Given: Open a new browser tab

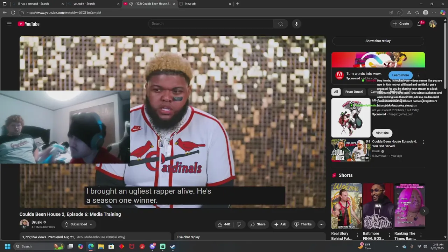Looking at the screenshot, I should [x=238, y=4].
